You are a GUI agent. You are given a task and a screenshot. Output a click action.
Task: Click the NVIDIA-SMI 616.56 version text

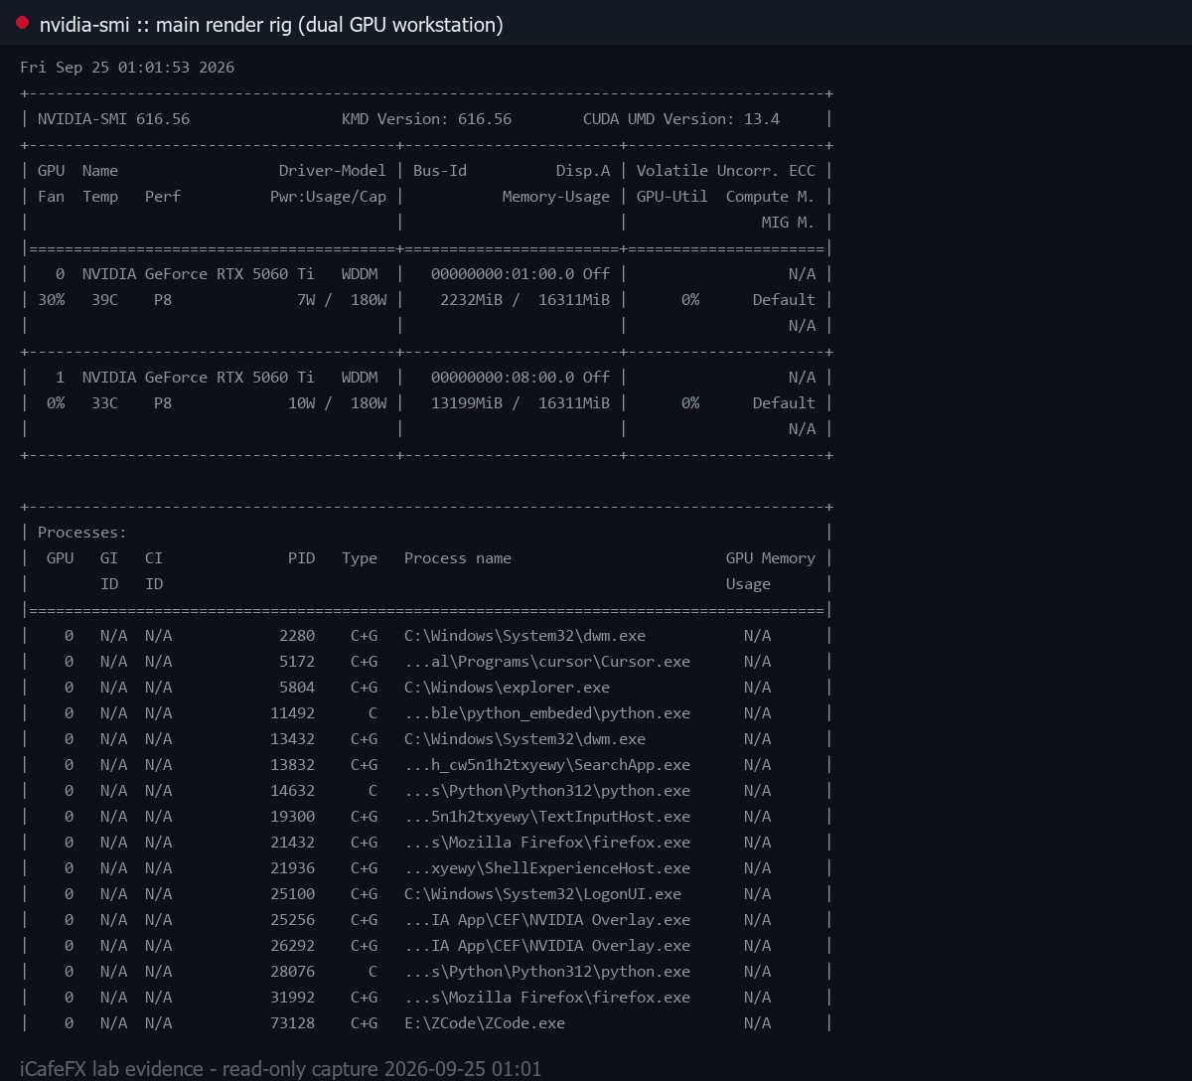[x=113, y=119]
